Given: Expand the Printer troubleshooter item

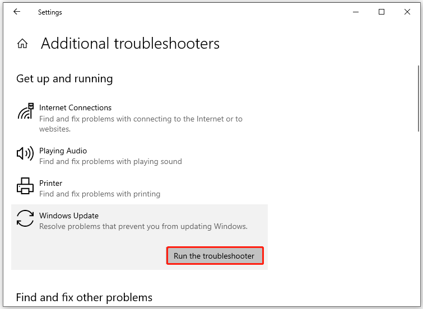Looking at the screenshot, I should 139,188.
